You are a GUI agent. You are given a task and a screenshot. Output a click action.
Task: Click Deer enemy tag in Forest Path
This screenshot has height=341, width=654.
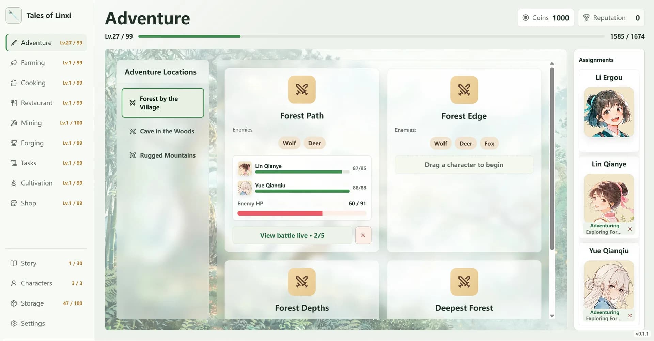coord(314,143)
